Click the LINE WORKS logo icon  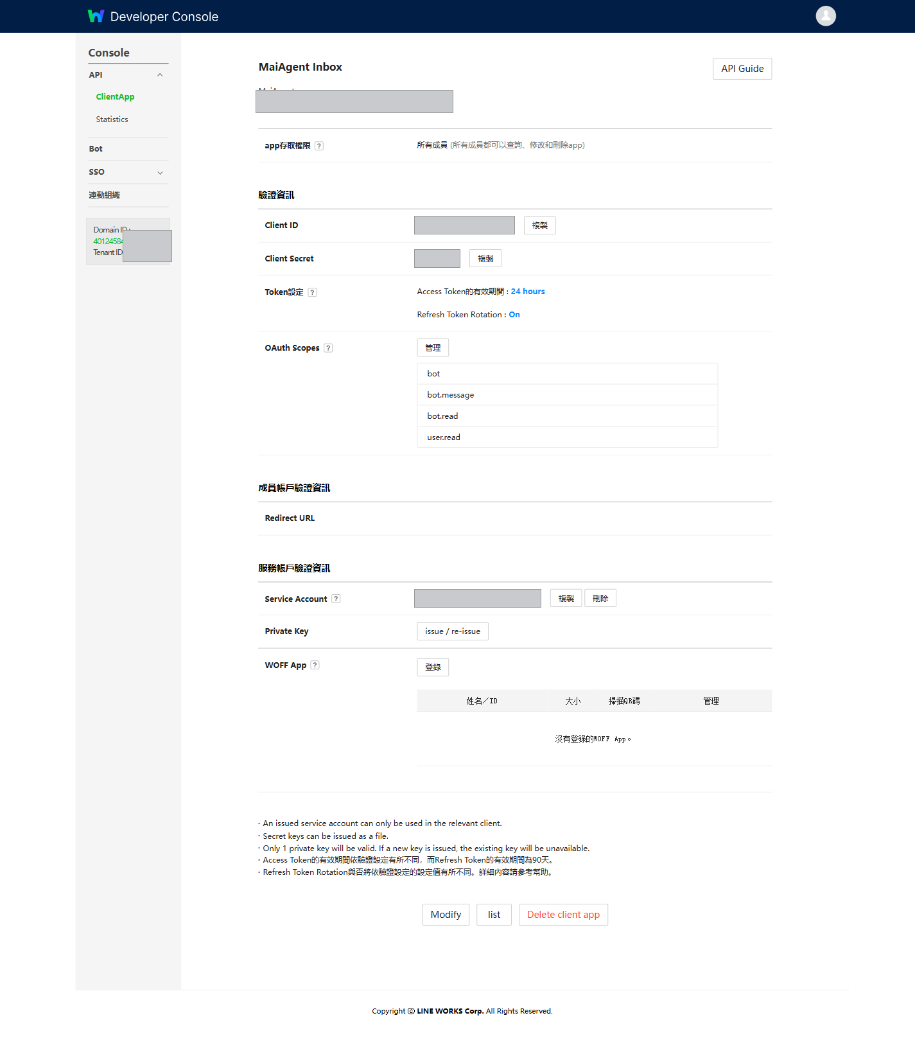click(x=96, y=16)
